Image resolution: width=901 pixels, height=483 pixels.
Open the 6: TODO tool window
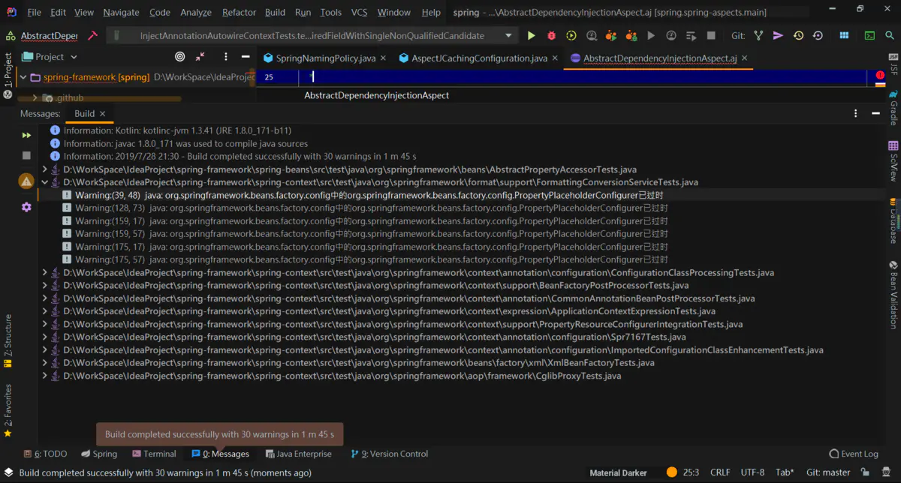click(x=45, y=454)
